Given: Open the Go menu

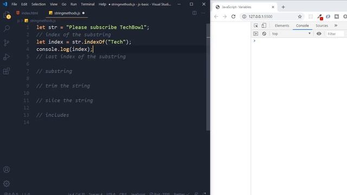Looking at the screenshot, I should tap(64, 4).
